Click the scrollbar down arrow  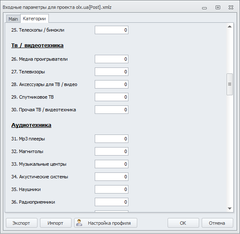click(x=229, y=208)
